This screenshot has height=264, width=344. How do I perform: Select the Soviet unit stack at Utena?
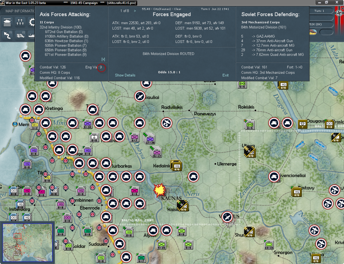tap(250, 152)
